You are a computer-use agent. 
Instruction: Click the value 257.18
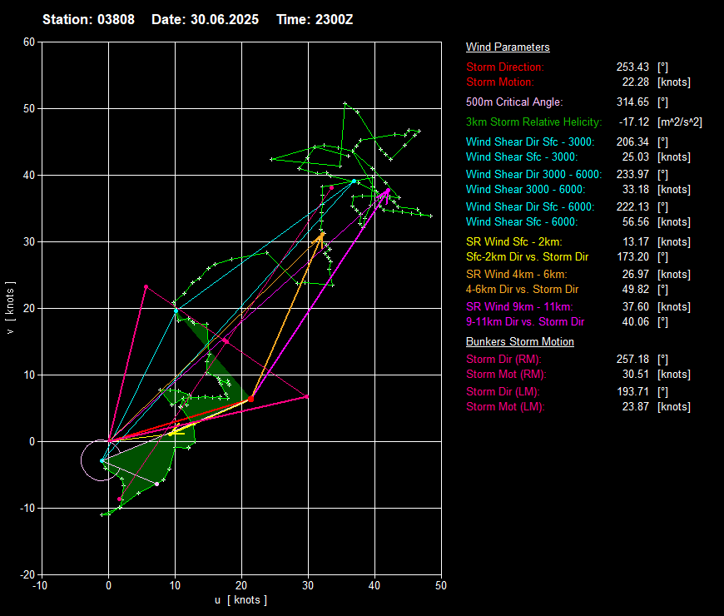click(x=632, y=360)
